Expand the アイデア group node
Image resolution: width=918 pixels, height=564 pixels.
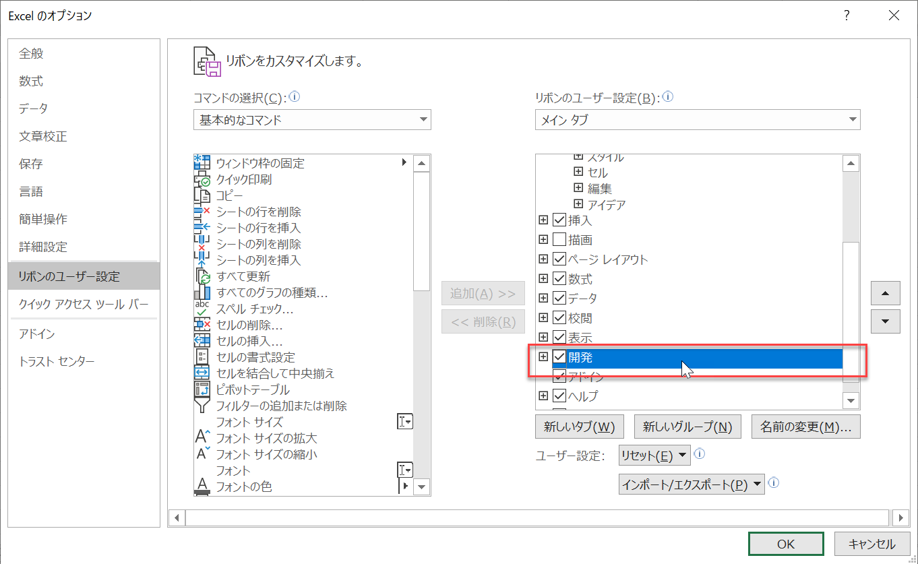[x=578, y=203]
